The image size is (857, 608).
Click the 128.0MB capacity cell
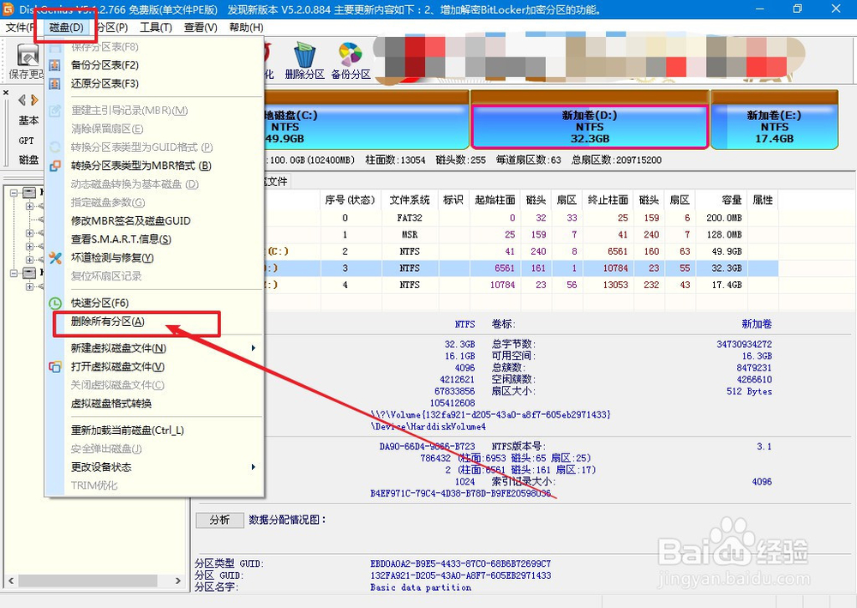(723, 235)
